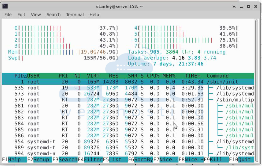Image resolution: width=262 pixels, height=166 pixels.
Task: Click the roll-up window arrow button
Action: pos(234,7)
